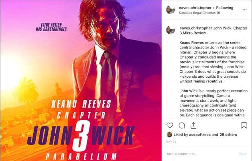Show the 25 others who liked

click(228, 135)
